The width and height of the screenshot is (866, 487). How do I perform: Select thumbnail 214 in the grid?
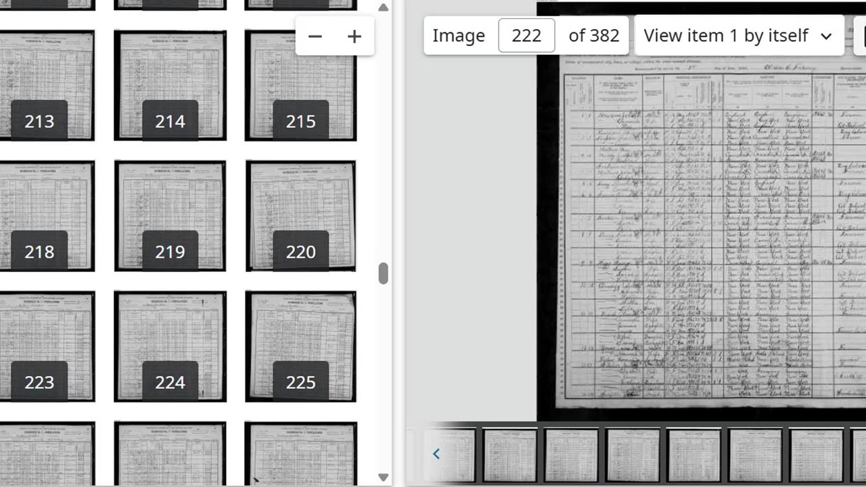[170, 85]
